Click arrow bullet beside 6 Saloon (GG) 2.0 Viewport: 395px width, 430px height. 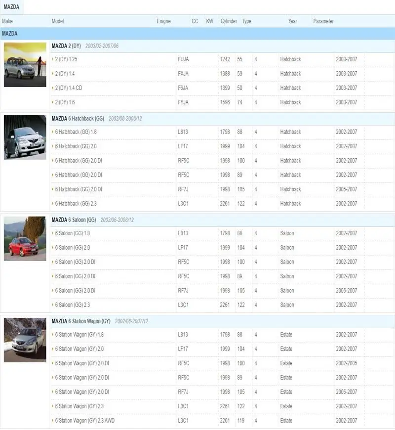tap(53, 247)
